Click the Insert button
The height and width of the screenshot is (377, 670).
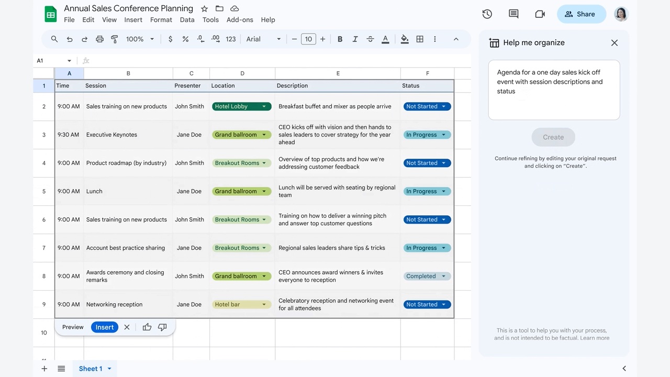(x=104, y=327)
